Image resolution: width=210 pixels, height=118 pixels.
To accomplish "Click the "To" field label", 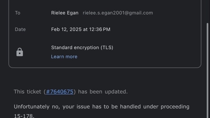I will pos(18,13).
